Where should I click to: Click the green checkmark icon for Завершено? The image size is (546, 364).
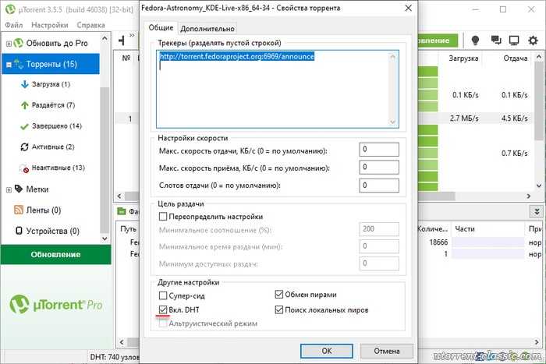[x=24, y=126]
